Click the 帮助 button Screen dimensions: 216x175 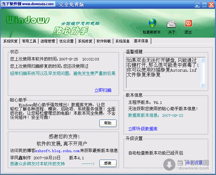click(108, 123)
